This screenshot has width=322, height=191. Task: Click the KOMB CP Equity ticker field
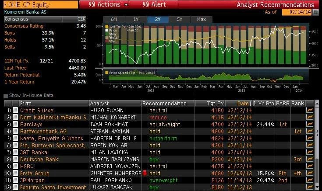[x=41, y=4]
